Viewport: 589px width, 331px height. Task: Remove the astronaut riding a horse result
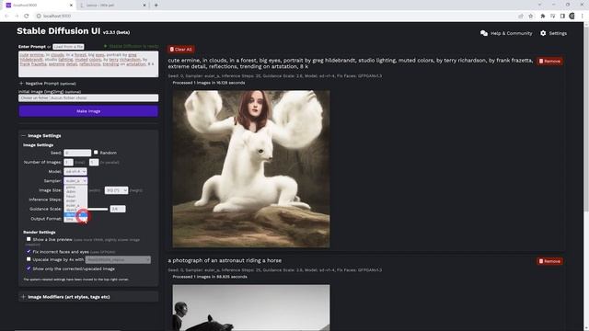tap(549, 261)
